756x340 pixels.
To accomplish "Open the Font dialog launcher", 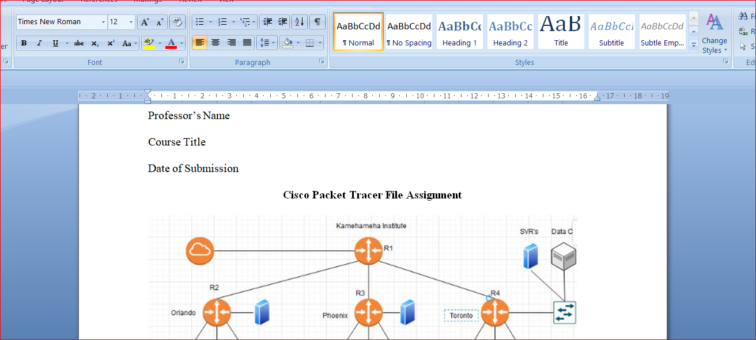I will click(182, 61).
